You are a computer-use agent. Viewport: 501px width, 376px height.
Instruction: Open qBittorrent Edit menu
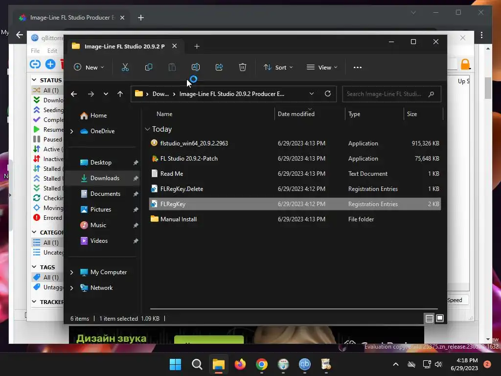click(52, 51)
